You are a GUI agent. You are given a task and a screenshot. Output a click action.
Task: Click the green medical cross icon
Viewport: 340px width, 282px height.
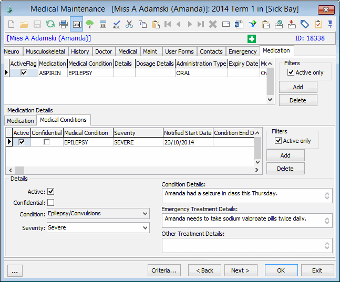[252, 39]
